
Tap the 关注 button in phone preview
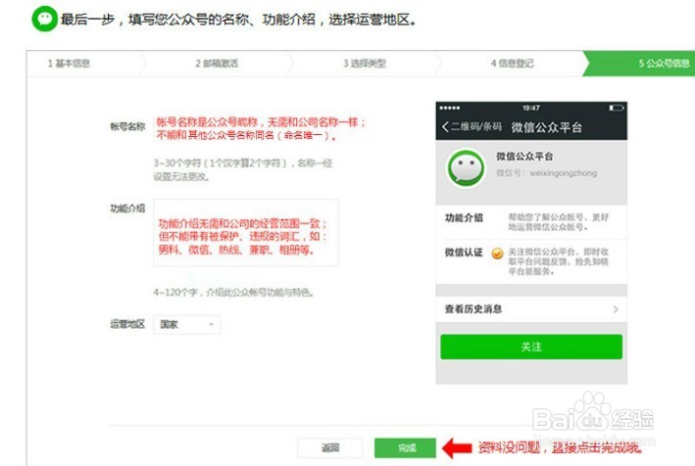pyautogui.click(x=531, y=347)
